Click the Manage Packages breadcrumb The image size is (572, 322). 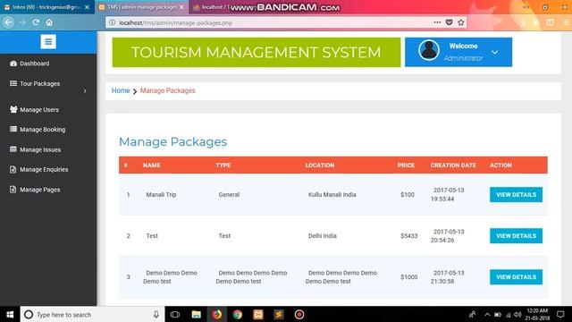coord(167,90)
